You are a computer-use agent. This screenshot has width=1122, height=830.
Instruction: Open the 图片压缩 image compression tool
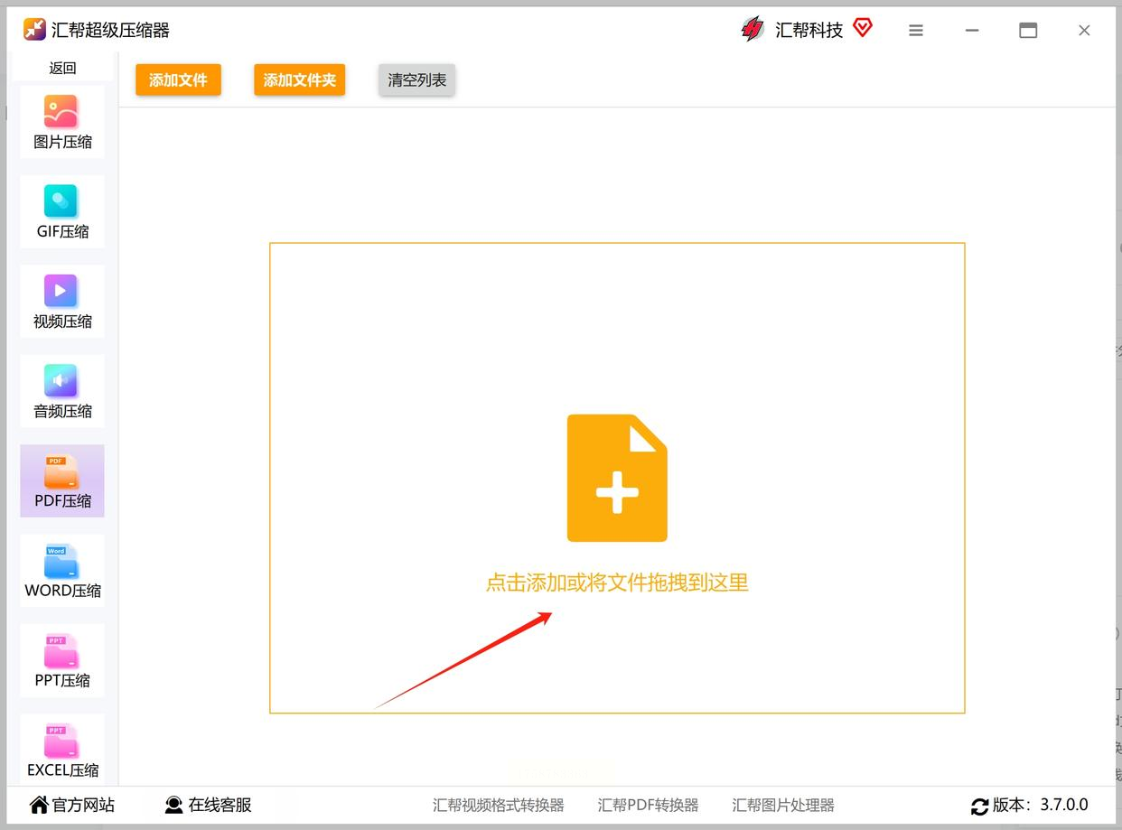62,123
